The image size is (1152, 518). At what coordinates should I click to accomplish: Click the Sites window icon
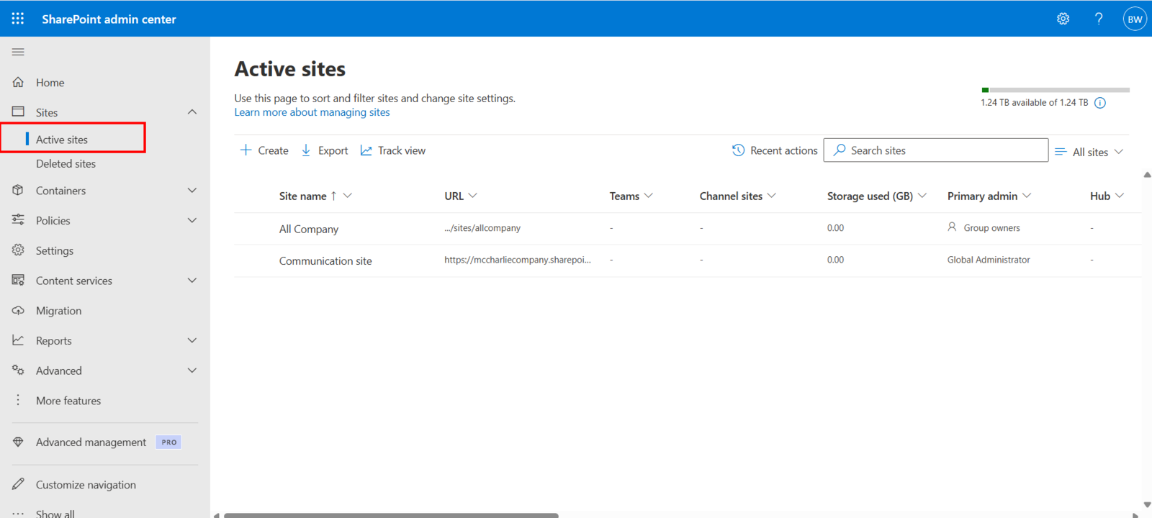[x=18, y=112]
